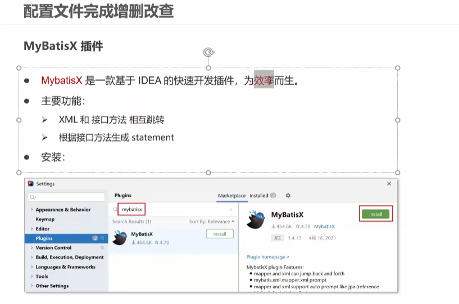459x304 pixels.
Task: Open the Plugin homepage link
Action: (267, 257)
